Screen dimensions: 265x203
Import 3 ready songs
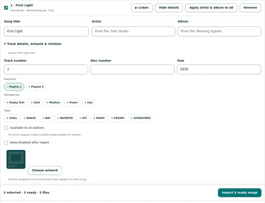(x=239, y=193)
